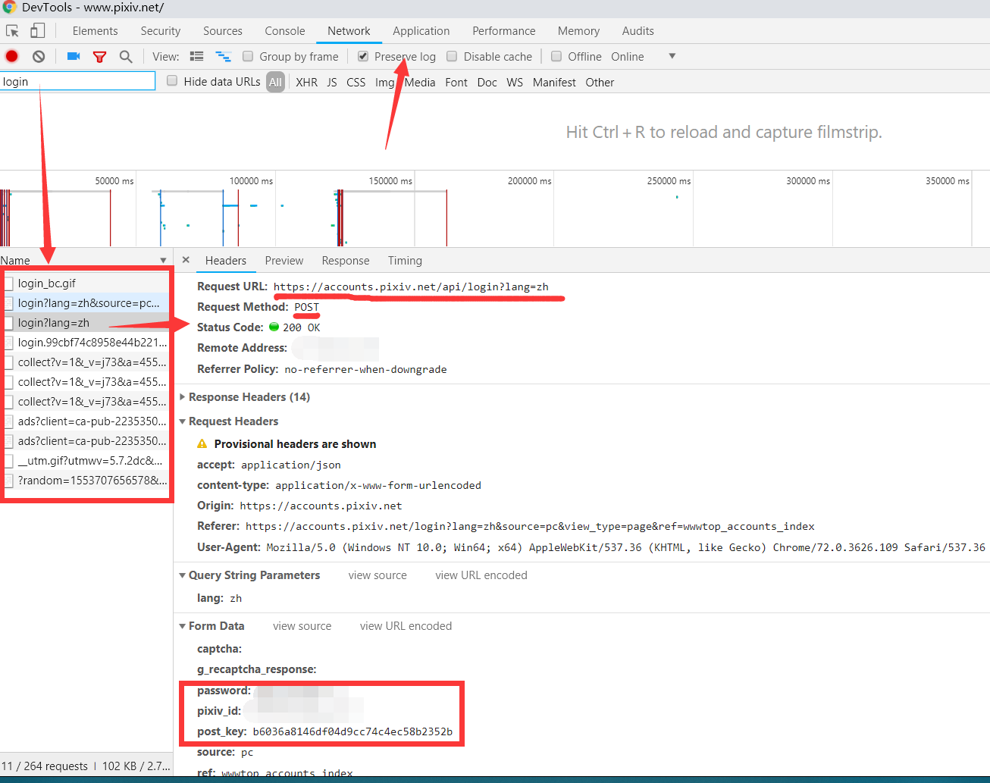Click the login filter input field
Screen dimensions: 990x783
77,81
